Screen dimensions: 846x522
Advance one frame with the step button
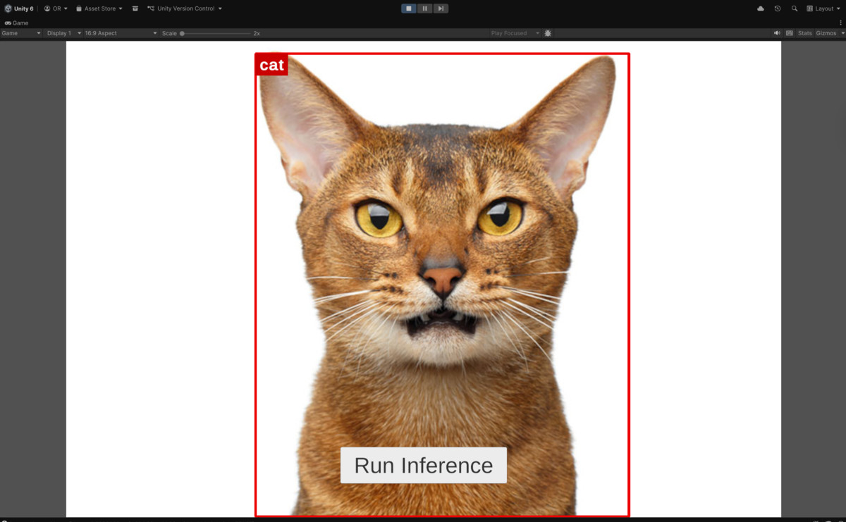pos(441,8)
